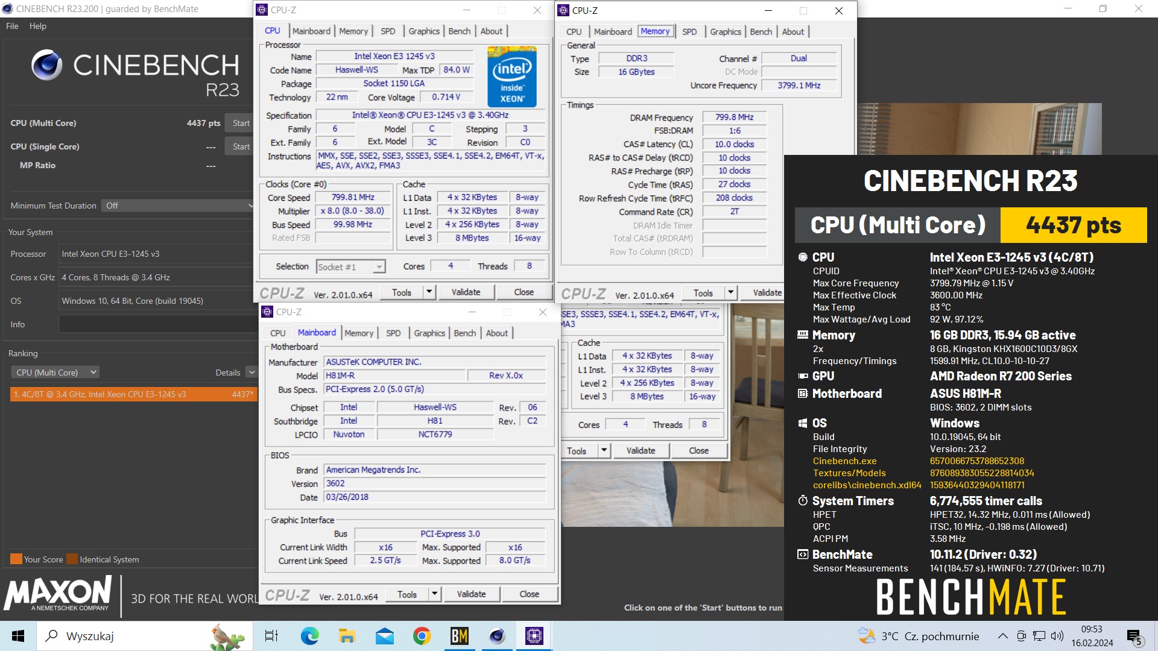Select Memory tab in Mainboard window

359,333
